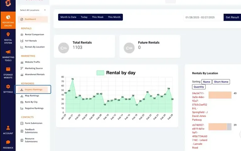Open Rental Comparison menu label
This screenshot has height=151, width=241.
click(x=35, y=34)
